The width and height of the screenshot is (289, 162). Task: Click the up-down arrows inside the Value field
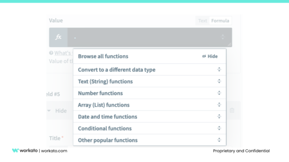click(223, 37)
